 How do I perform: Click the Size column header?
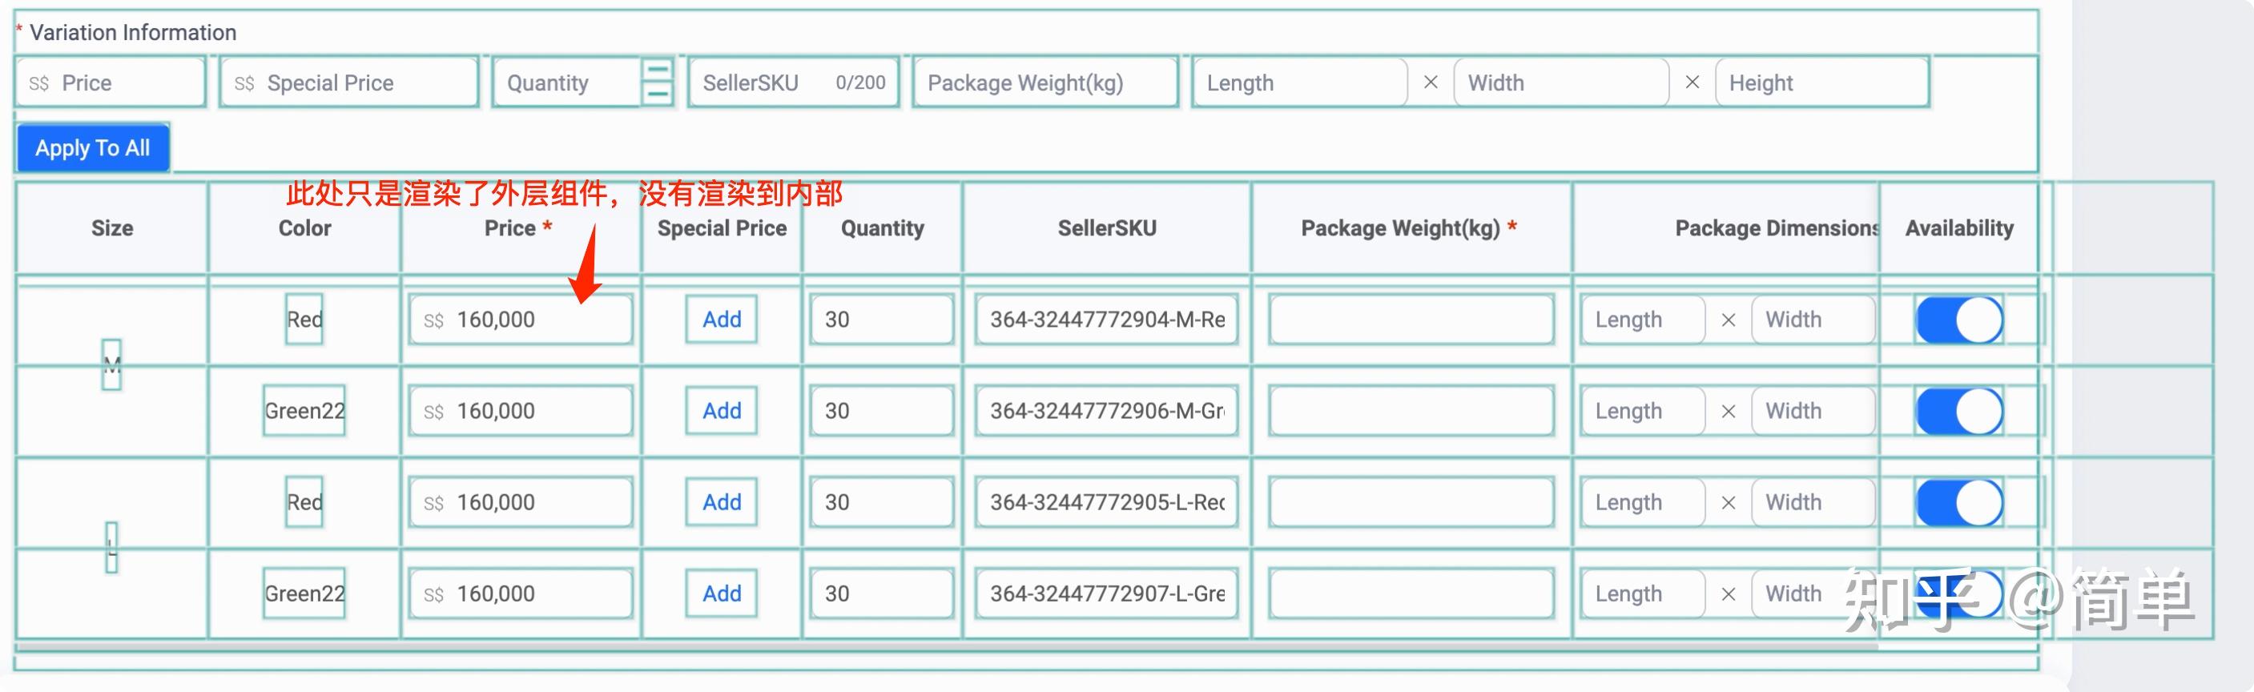point(112,228)
